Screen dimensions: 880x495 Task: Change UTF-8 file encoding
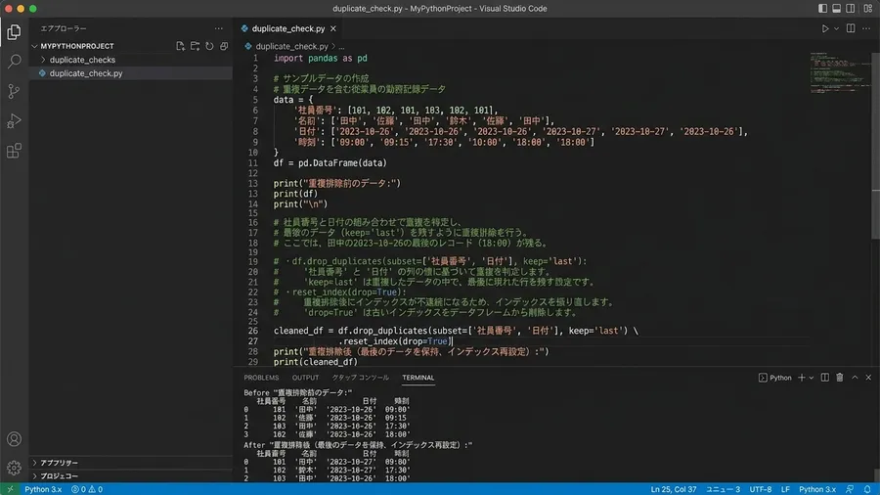coord(761,489)
